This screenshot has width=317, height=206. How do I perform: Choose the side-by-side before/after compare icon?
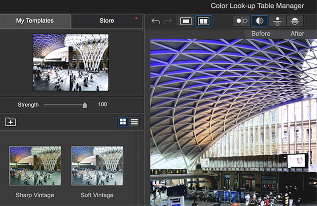point(242,21)
